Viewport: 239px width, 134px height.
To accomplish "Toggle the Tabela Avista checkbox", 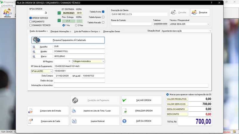I will [x=103, y=12].
